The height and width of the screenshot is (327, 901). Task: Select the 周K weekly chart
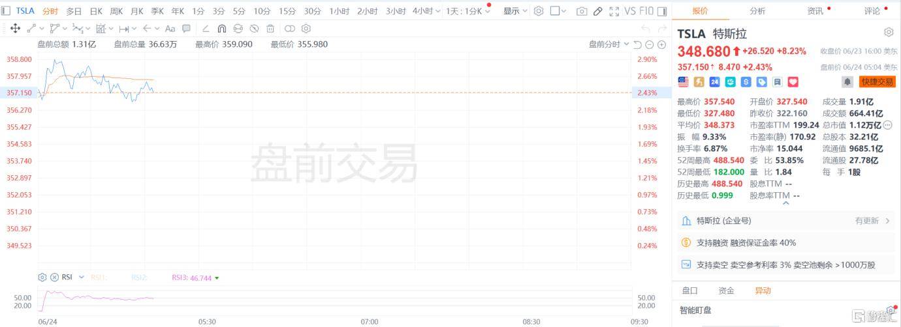coord(116,11)
